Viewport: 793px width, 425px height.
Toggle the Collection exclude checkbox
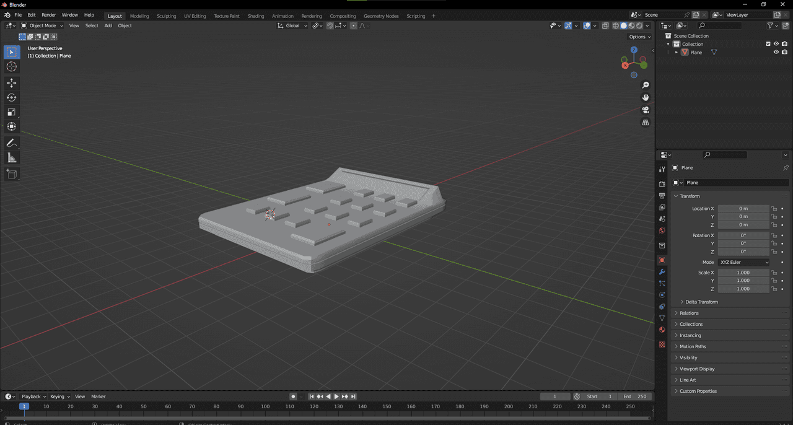(x=768, y=44)
